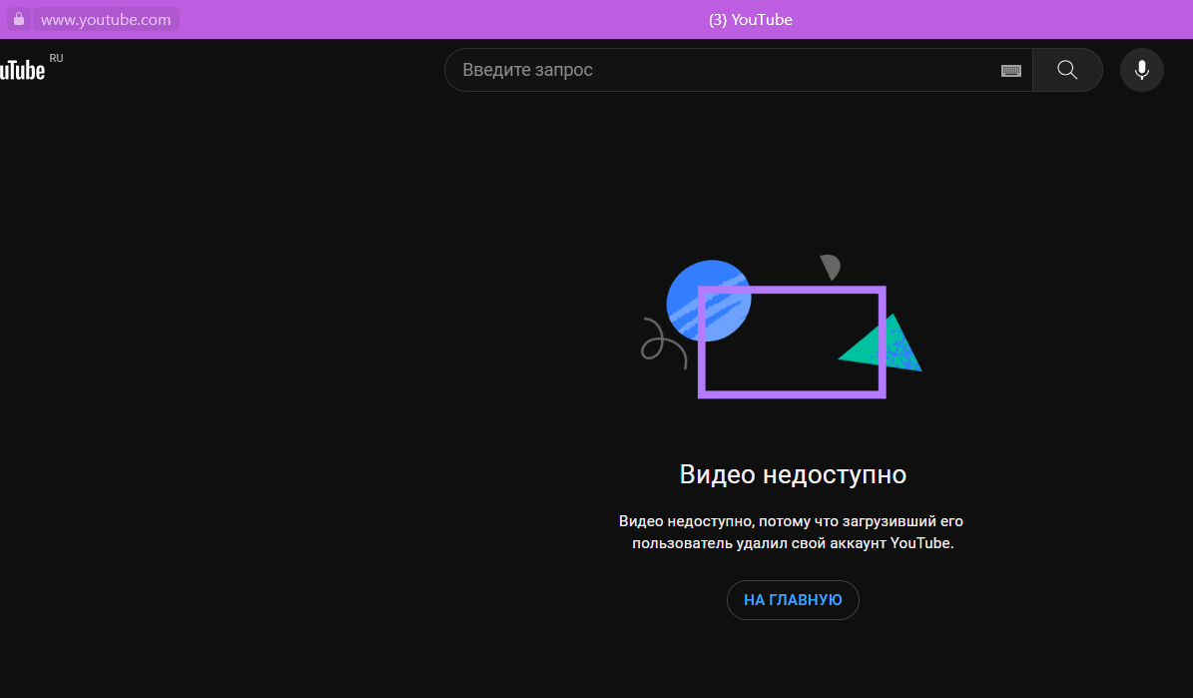Click the RU country code beside logo

56,58
